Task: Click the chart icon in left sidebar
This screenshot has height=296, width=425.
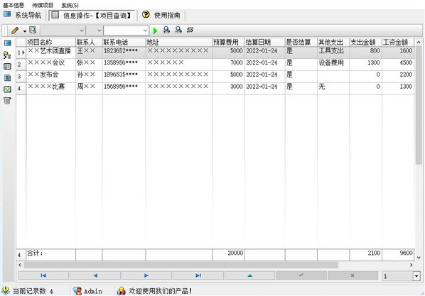Action: point(7,89)
